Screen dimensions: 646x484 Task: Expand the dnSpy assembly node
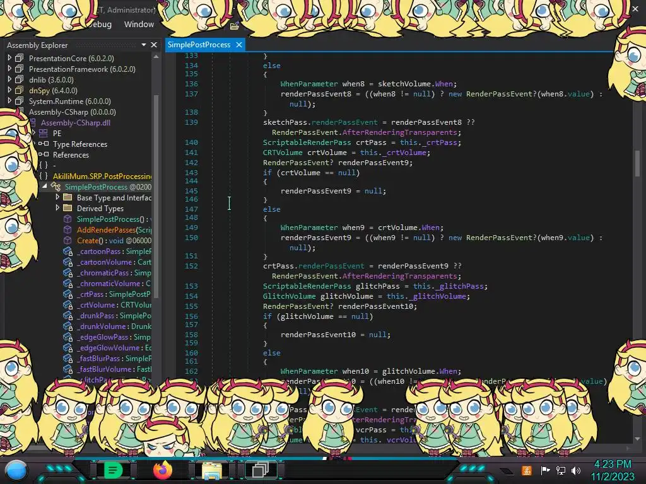point(9,90)
